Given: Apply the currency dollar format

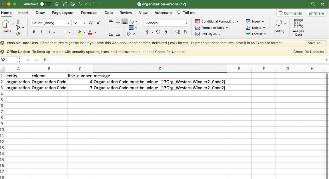Looking at the screenshot, I should pyautogui.click(x=147, y=32).
